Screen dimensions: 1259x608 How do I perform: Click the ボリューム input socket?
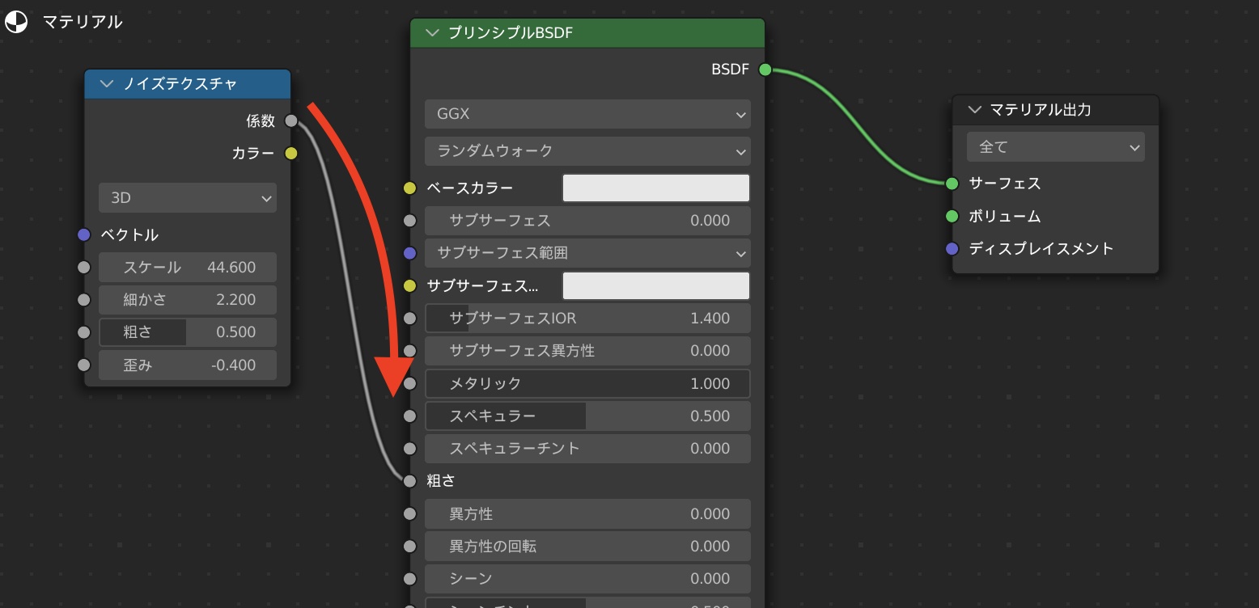click(952, 217)
